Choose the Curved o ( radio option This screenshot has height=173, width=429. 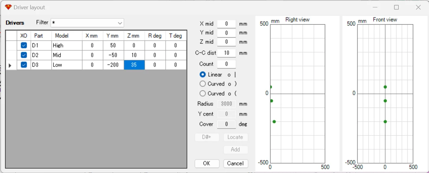pos(203,93)
